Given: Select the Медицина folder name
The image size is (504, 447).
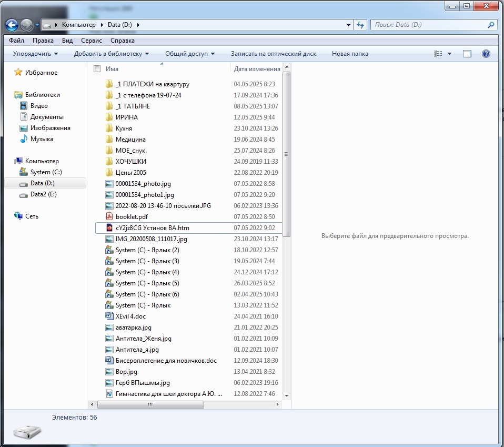Looking at the screenshot, I should point(130,139).
